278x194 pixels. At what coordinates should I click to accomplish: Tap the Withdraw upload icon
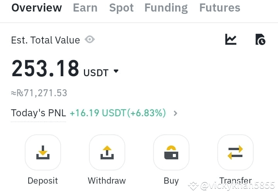click(107, 152)
